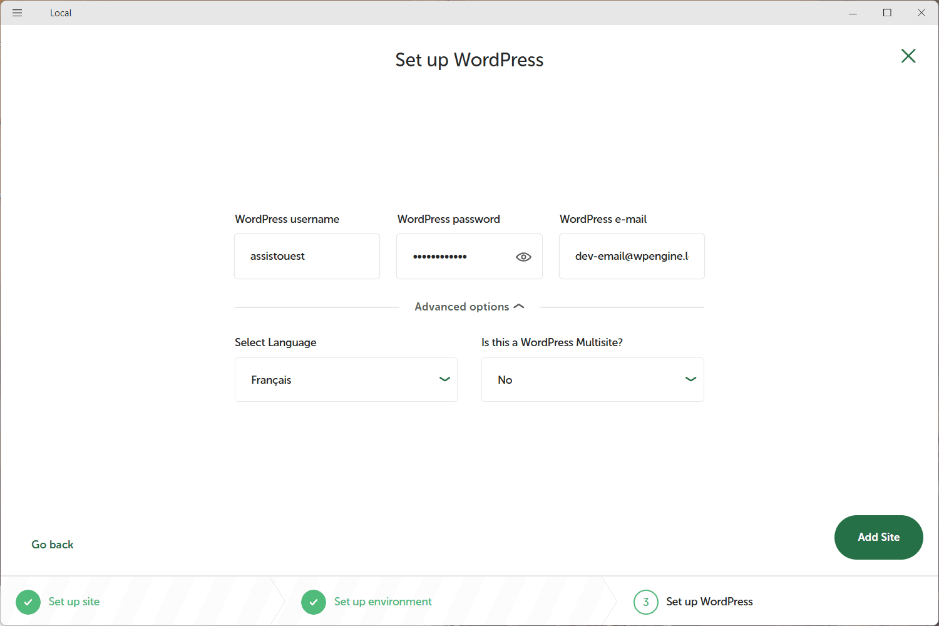Jump to the Set up site step label
Screen dimensions: 939x626
(74, 602)
